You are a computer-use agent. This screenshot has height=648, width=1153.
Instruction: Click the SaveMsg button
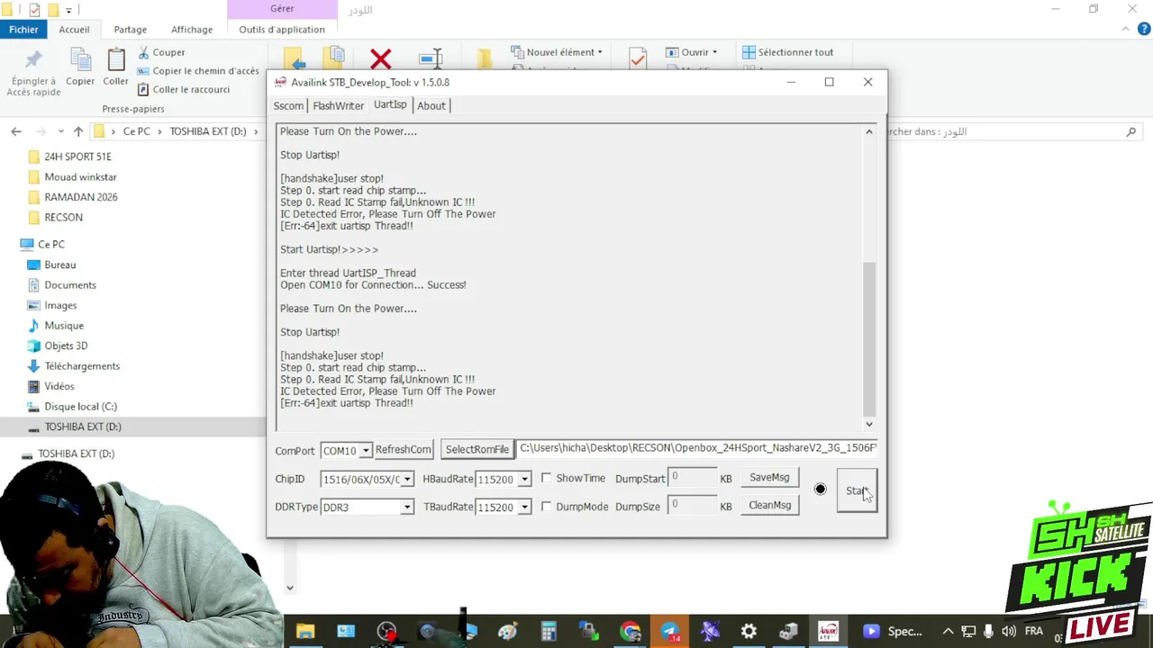[769, 478]
